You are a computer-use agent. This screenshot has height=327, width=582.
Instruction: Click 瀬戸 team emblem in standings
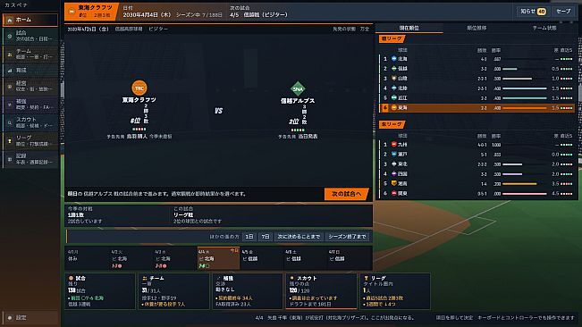click(394, 154)
